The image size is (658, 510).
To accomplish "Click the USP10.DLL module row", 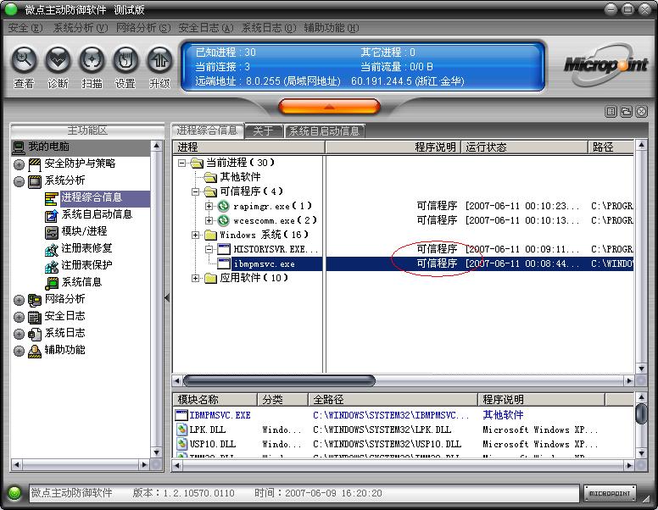I will click(x=403, y=444).
